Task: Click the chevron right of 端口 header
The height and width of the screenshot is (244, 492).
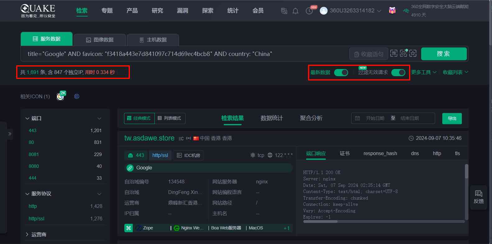Action: [99, 118]
